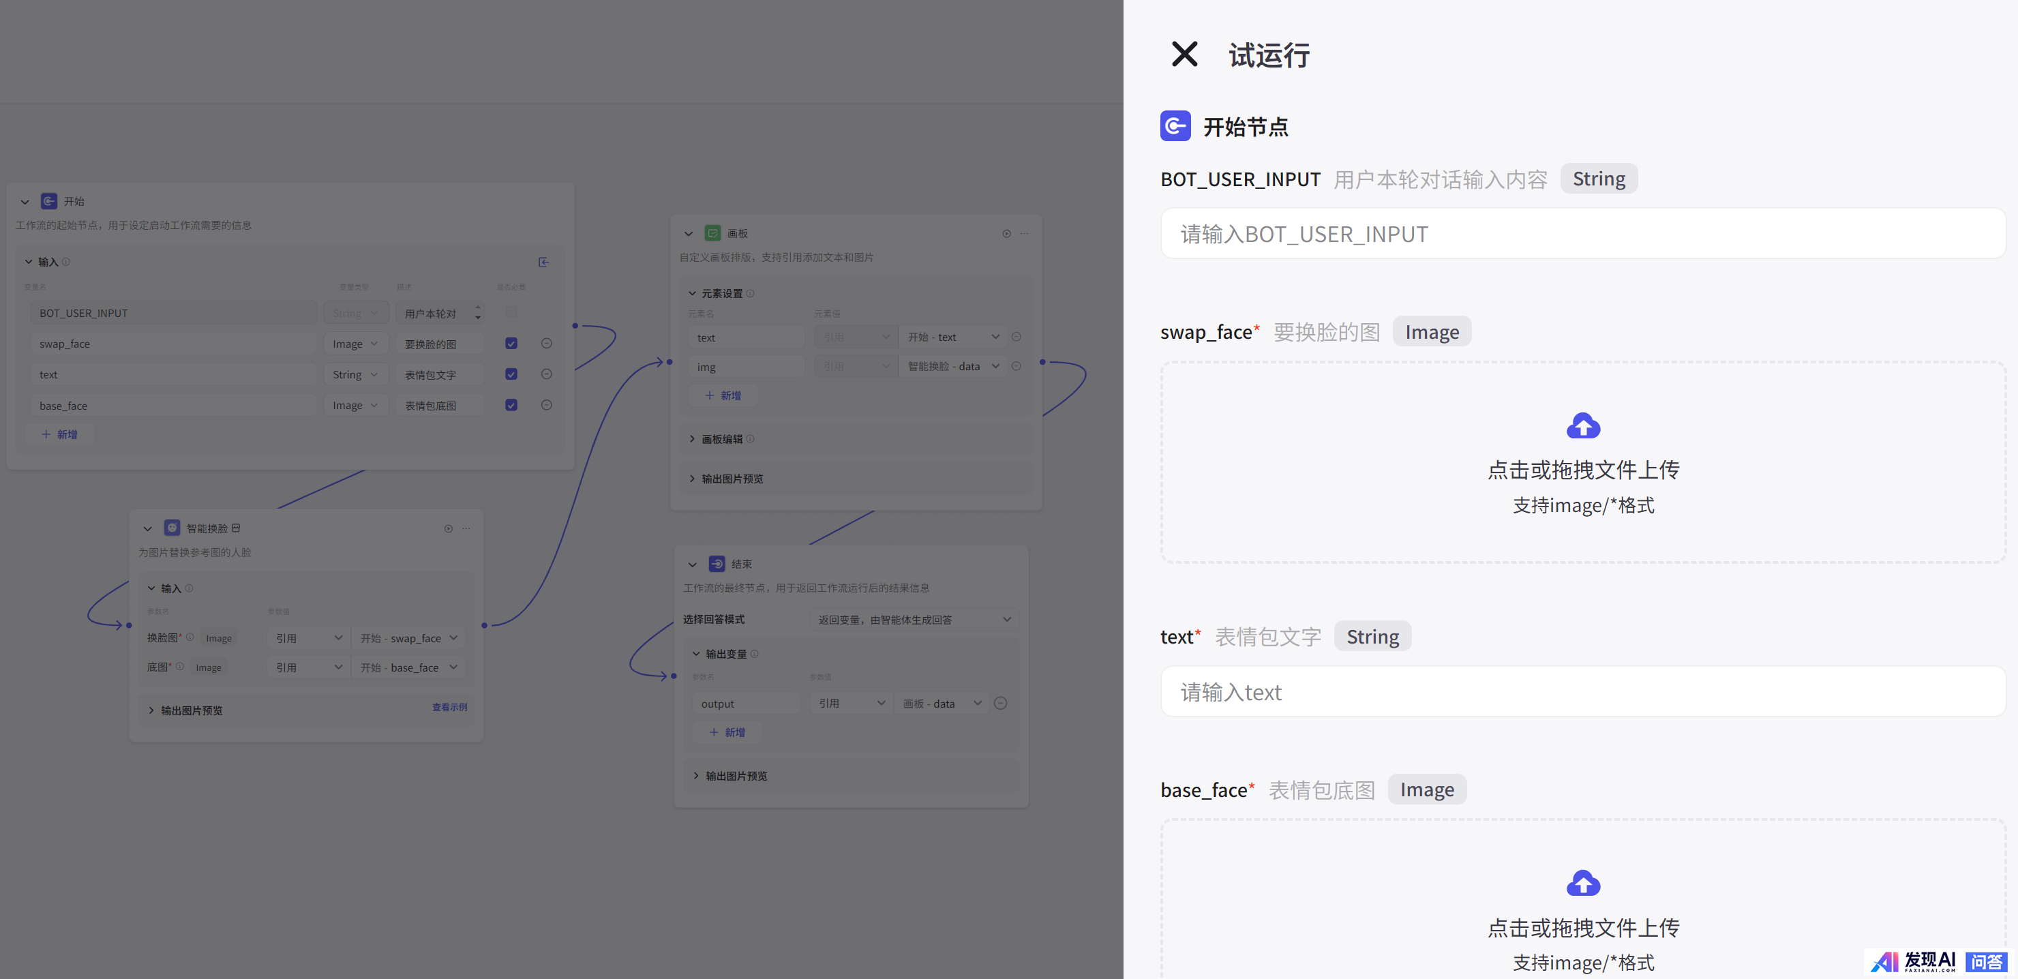This screenshot has height=979, width=2018.
Task: Click the import icon in start node inputs
Action: [x=543, y=262]
